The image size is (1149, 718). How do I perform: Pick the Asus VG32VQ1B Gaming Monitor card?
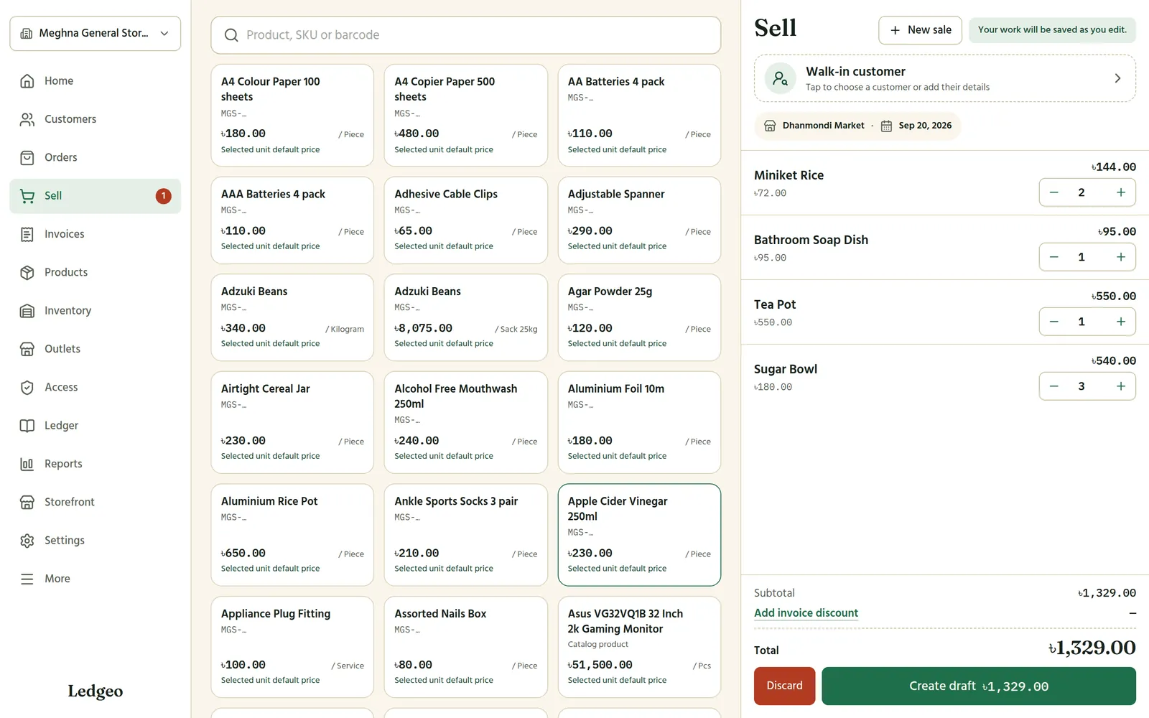tap(639, 647)
